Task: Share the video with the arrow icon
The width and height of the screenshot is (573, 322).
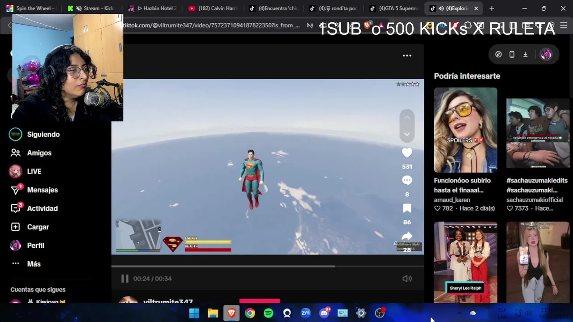Action: pos(407,236)
